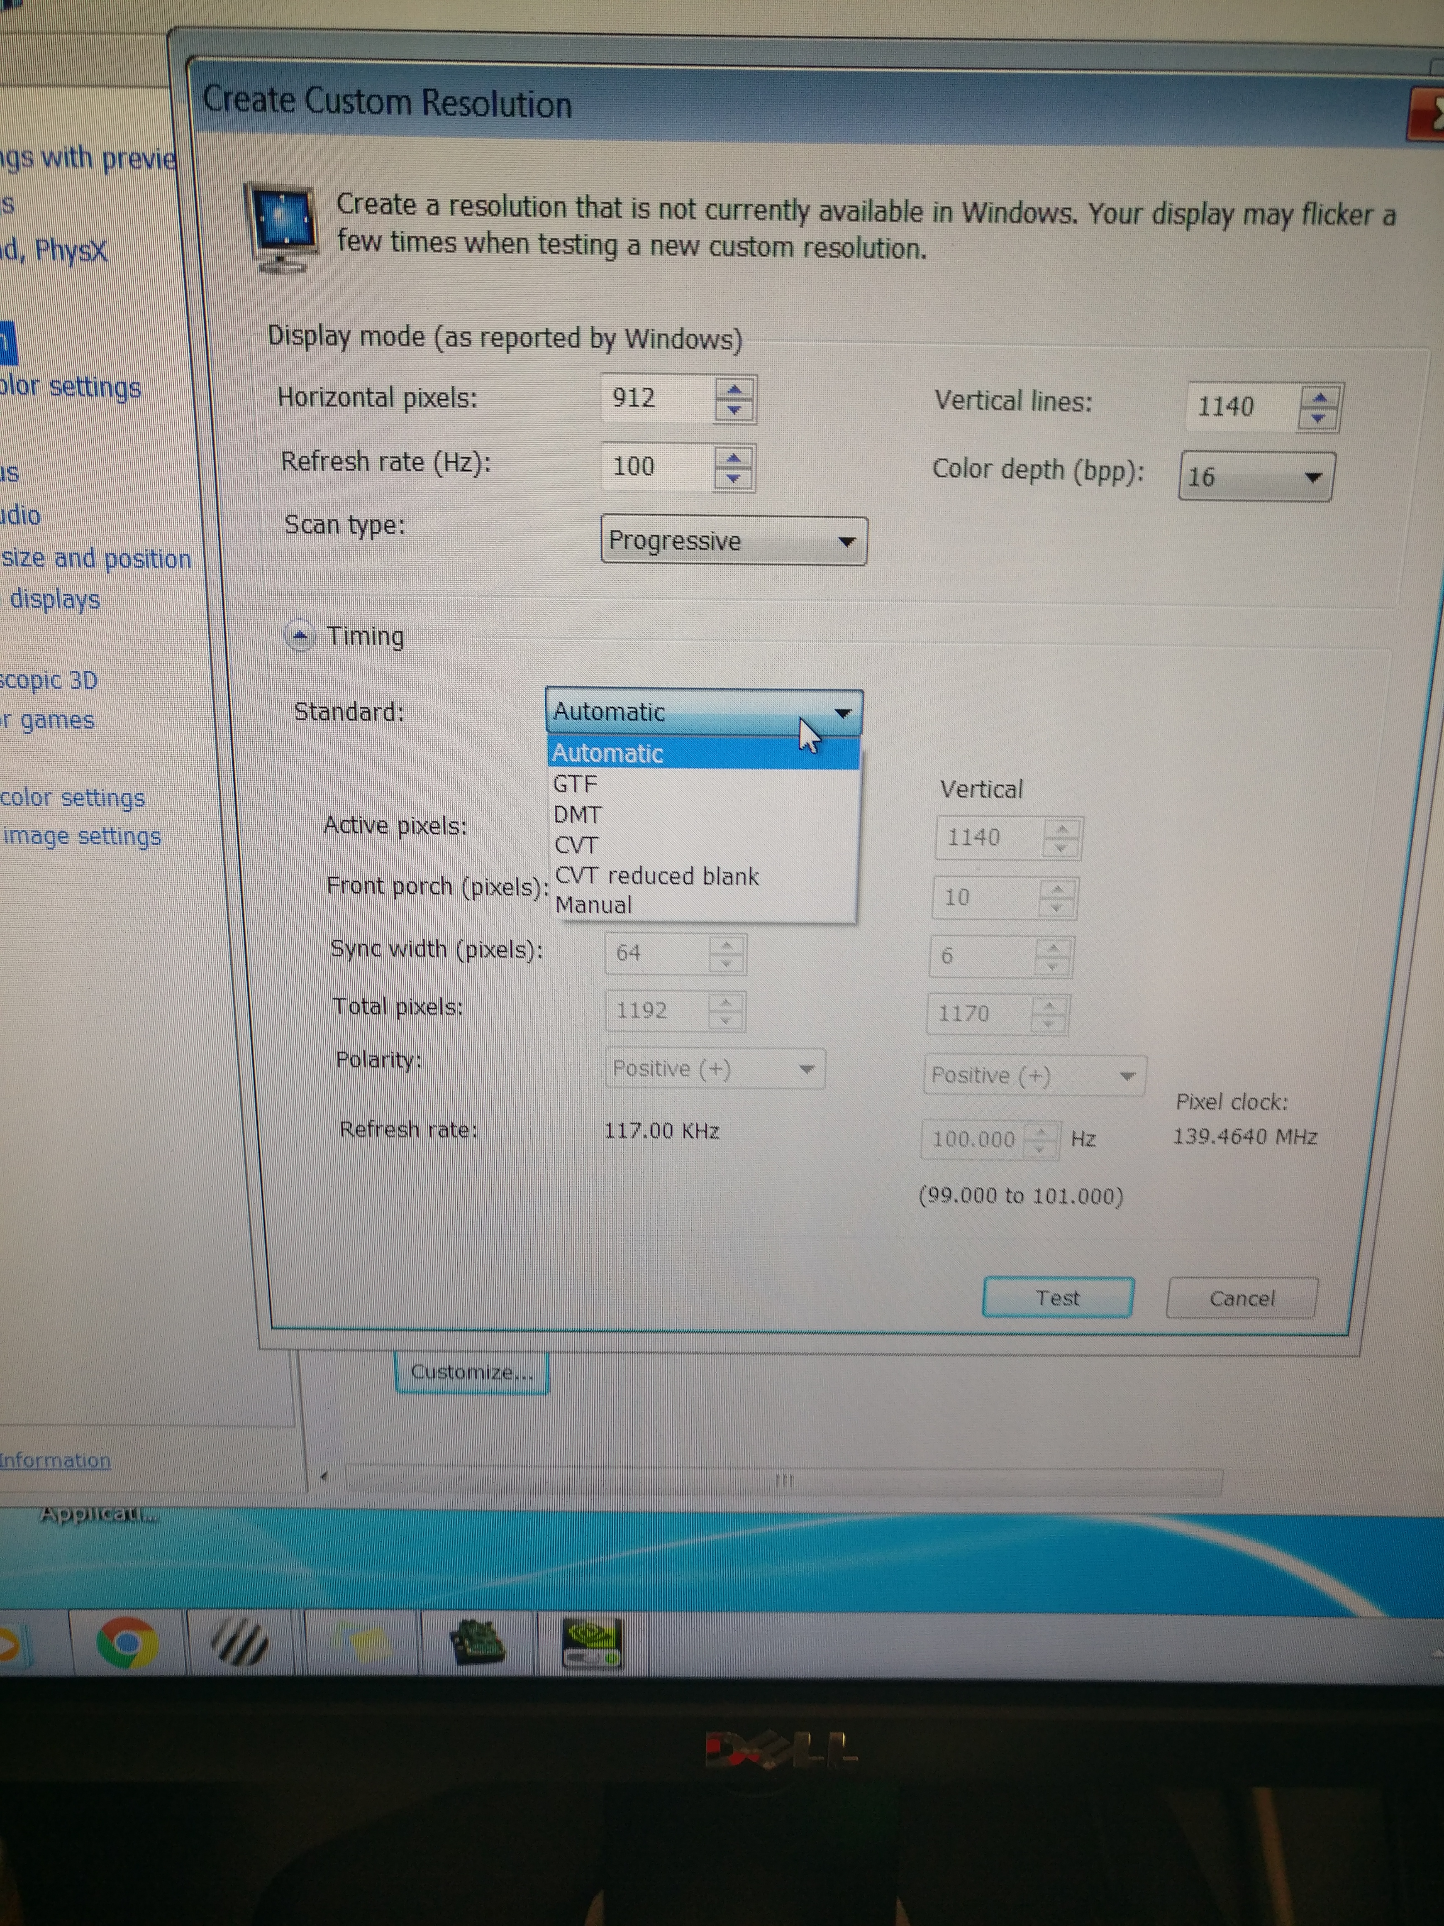Click the Cancel button
The image size is (1444, 1926).
click(x=1241, y=1298)
